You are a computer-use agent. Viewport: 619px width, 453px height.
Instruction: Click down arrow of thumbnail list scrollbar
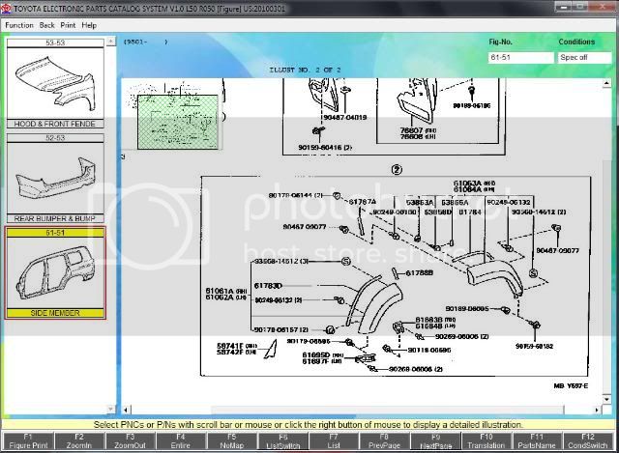[111, 409]
